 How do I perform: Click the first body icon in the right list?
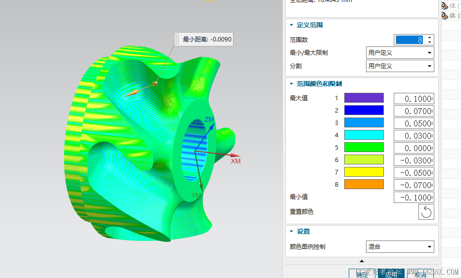(x=445, y=5)
